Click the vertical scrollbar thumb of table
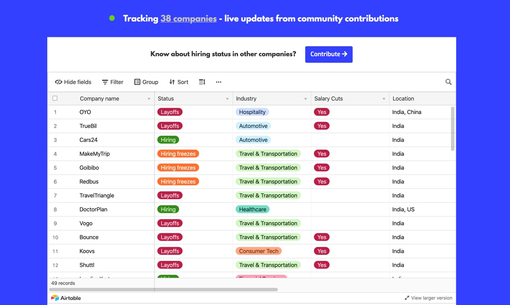 pyautogui.click(x=453, y=129)
